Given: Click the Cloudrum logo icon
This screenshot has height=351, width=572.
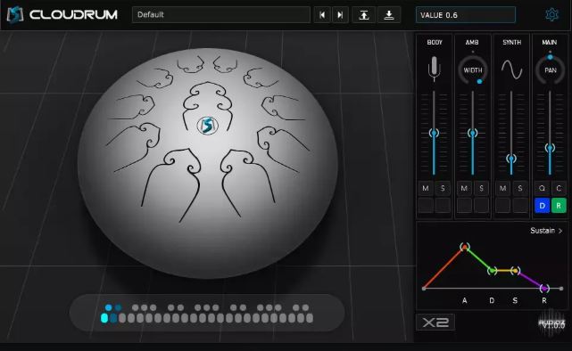Looking at the screenshot, I should coord(15,15).
